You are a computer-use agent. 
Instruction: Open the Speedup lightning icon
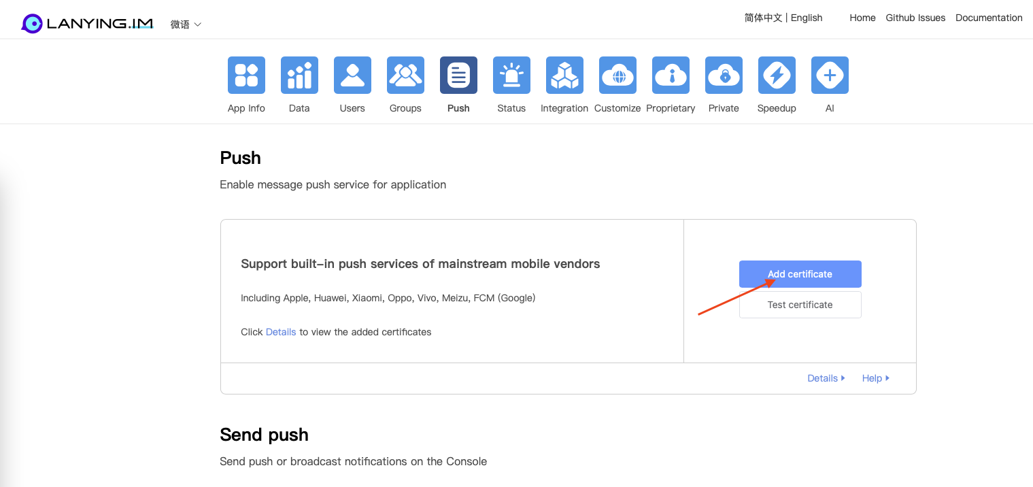777,75
